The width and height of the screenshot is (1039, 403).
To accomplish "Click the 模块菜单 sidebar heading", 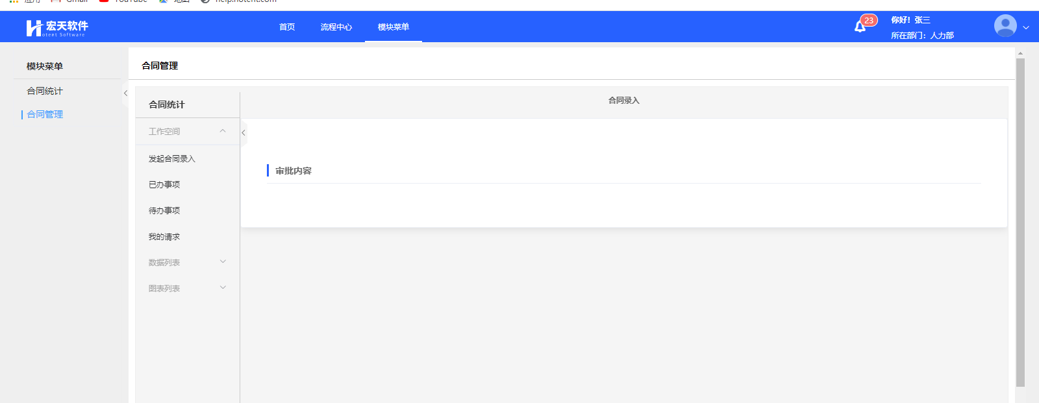I will 45,66.
